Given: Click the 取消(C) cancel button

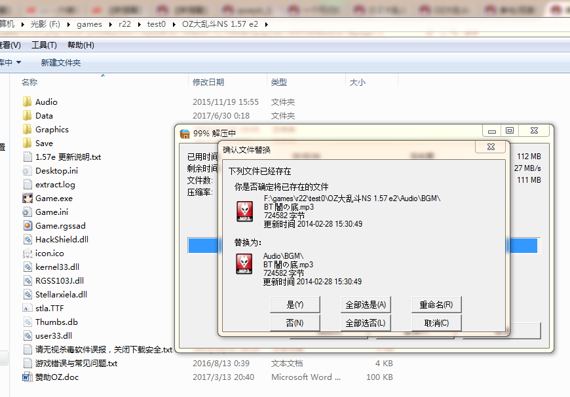Looking at the screenshot, I should pyautogui.click(x=436, y=323).
